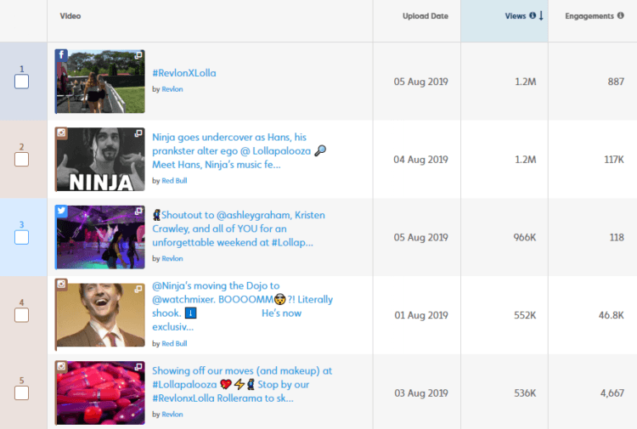Check the box for row 1
The width and height of the screenshot is (637, 429).
coord(21,82)
